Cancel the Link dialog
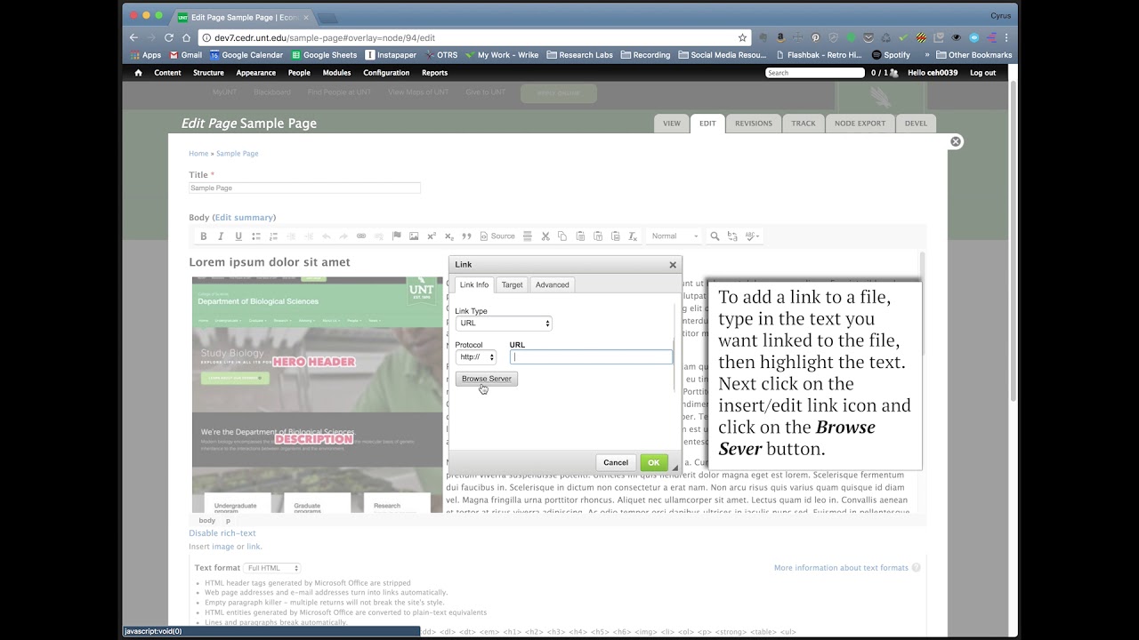Viewport: 1139px width, 640px height. click(x=616, y=462)
